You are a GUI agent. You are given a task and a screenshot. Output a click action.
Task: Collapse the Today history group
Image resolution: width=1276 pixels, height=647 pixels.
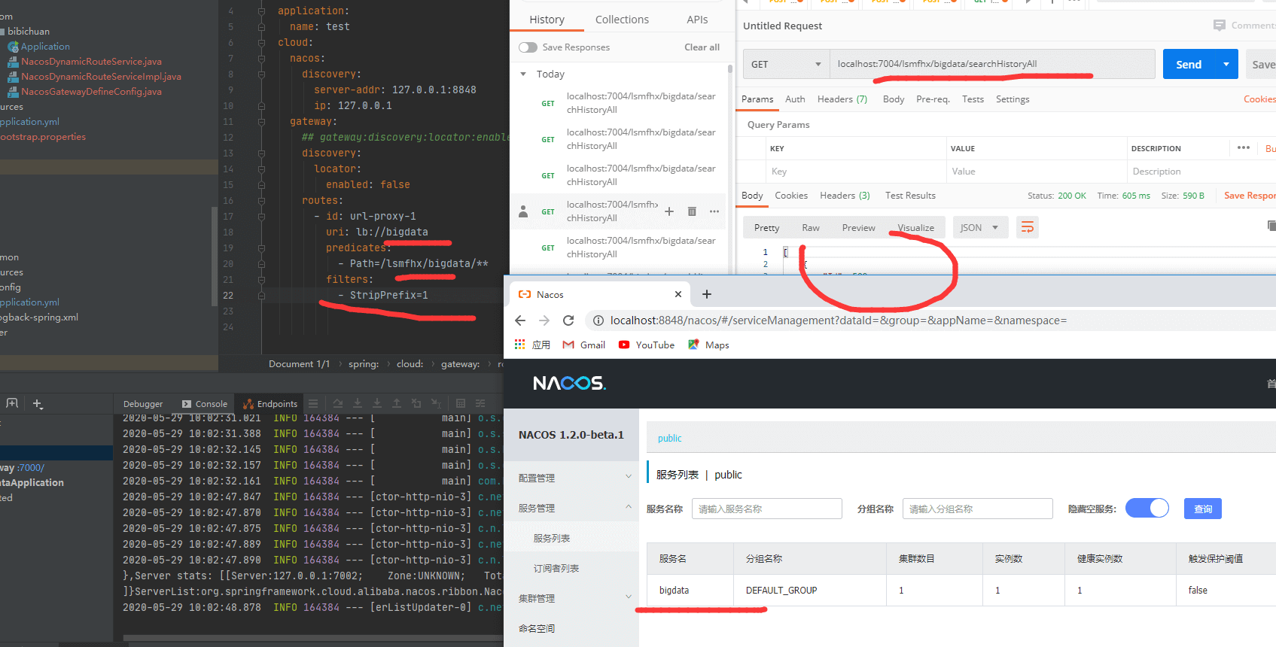coord(523,74)
